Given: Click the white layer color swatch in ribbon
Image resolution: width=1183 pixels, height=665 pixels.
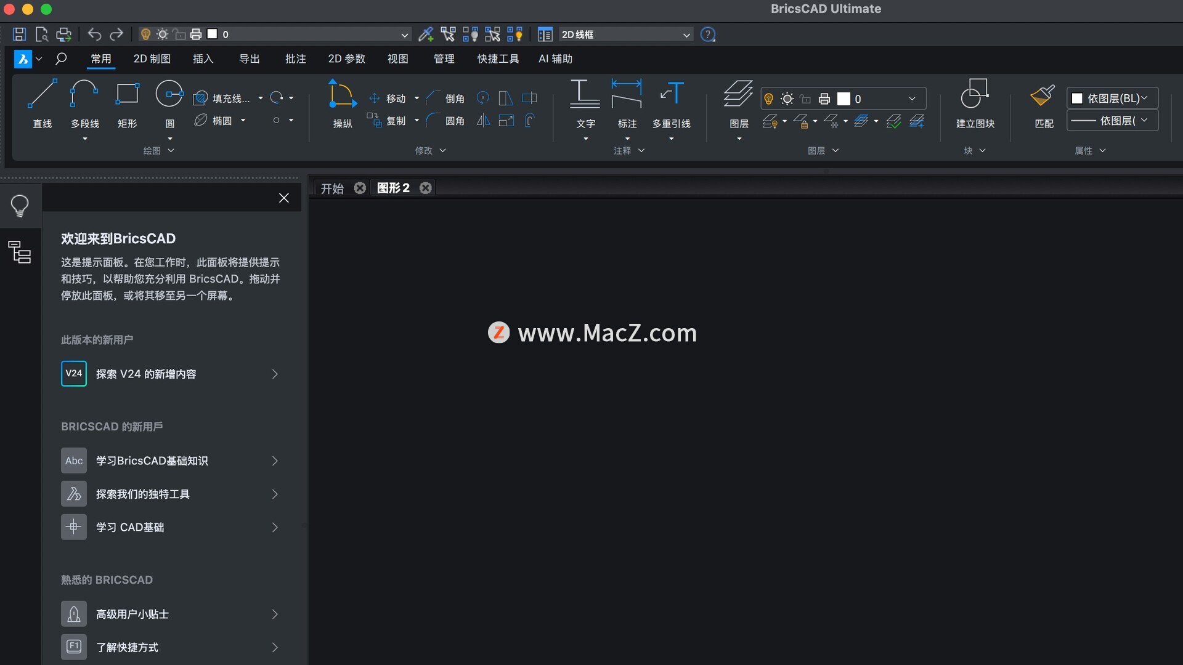Looking at the screenshot, I should (x=844, y=99).
